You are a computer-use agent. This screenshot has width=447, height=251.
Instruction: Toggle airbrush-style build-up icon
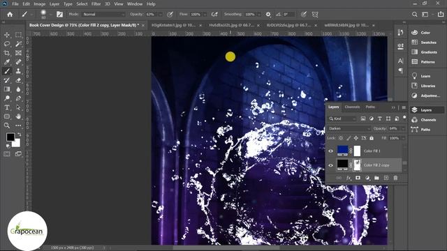pos(214,14)
